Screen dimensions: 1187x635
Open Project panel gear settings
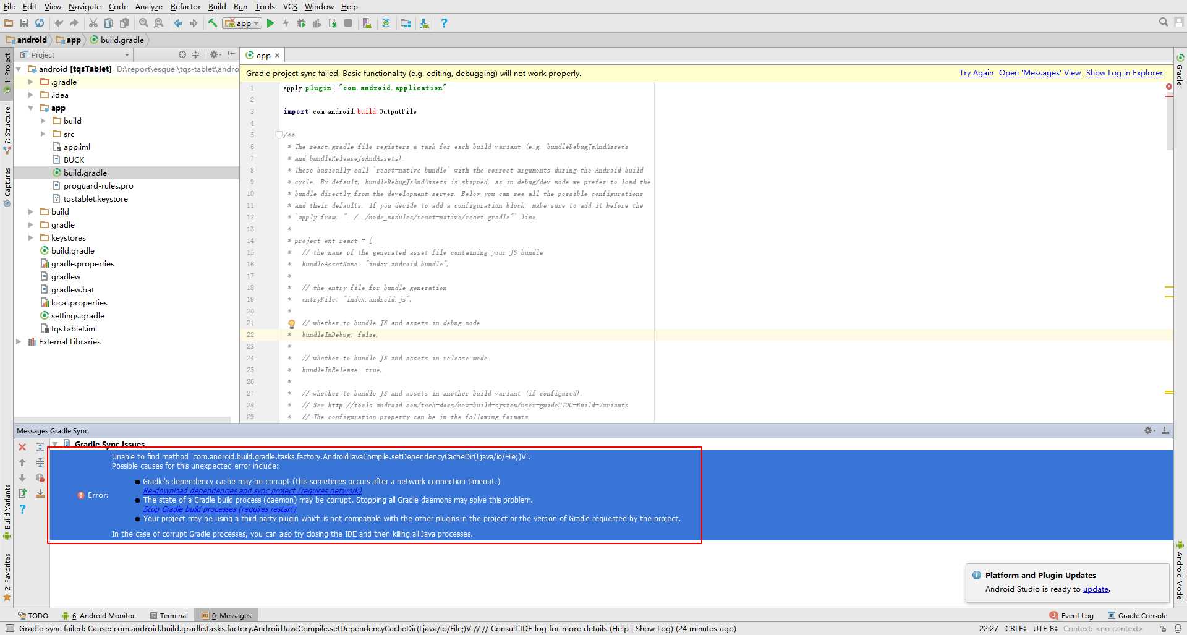[x=215, y=54]
